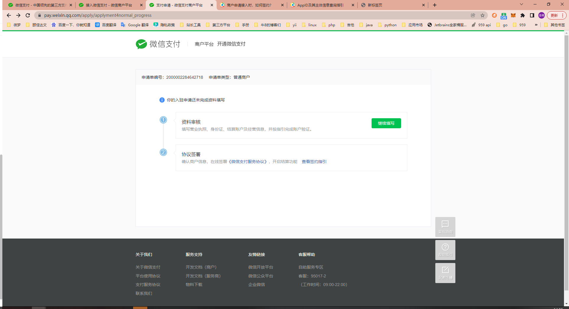Click the green 继续填写 button
The image size is (569, 309).
pyautogui.click(x=386, y=123)
